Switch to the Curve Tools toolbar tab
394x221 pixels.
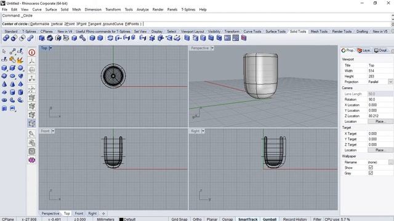tap(252, 31)
